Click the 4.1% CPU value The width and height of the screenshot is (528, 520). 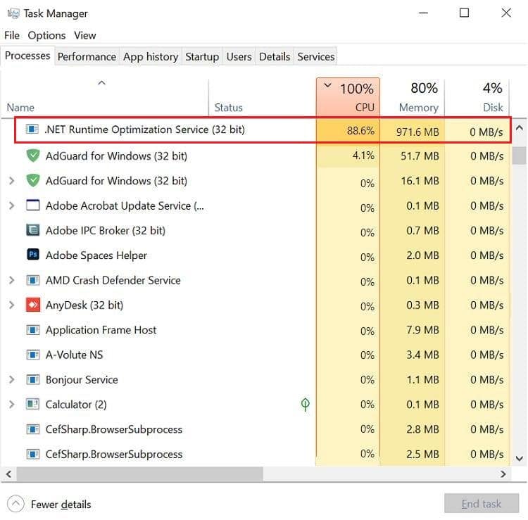[x=363, y=156]
